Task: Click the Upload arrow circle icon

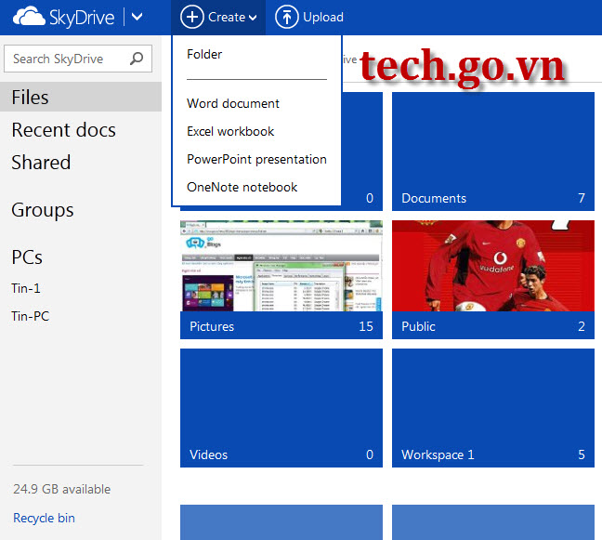Action: point(287,17)
